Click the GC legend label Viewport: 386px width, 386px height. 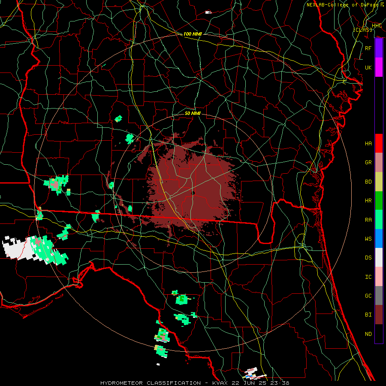(368, 296)
